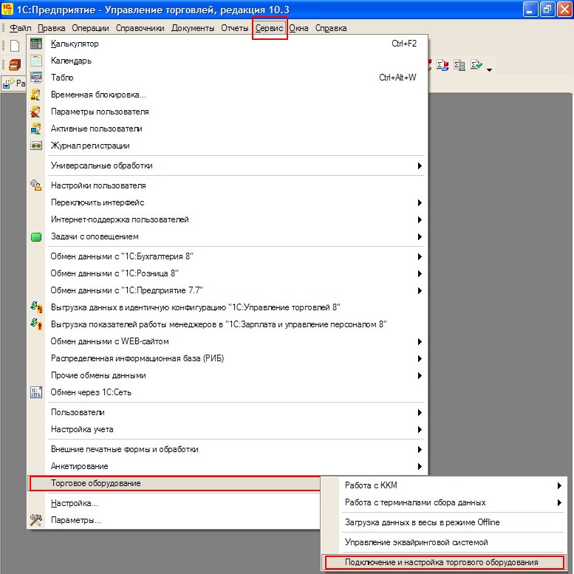Select Обмен данными с 1С:Розница 8

228,273
